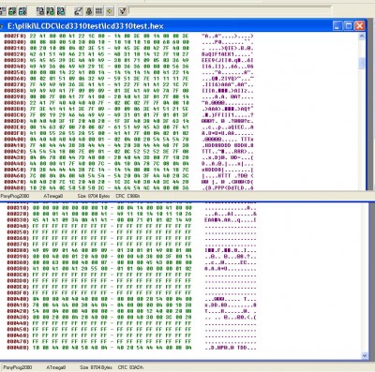Click 'Size 8704 Bytes' in bottom status bar
The image size is (375, 372).
point(96,367)
